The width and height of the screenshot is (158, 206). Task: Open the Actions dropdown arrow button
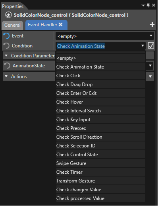(x=150, y=77)
